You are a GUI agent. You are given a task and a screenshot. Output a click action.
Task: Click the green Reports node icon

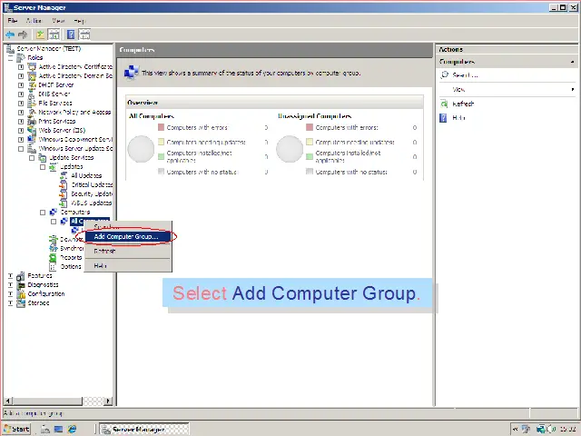[53, 257]
